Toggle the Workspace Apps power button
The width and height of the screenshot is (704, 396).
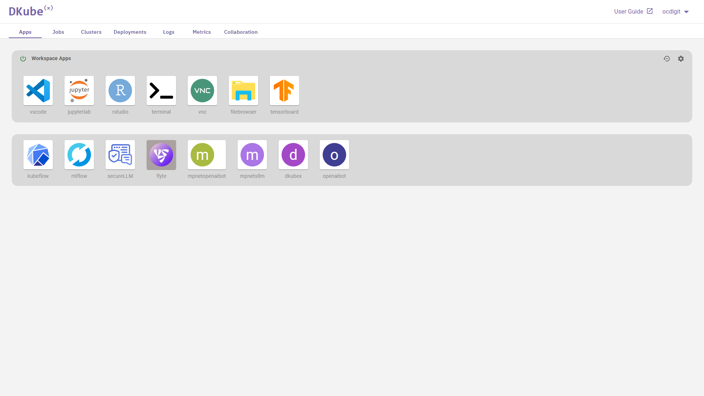pos(23,59)
